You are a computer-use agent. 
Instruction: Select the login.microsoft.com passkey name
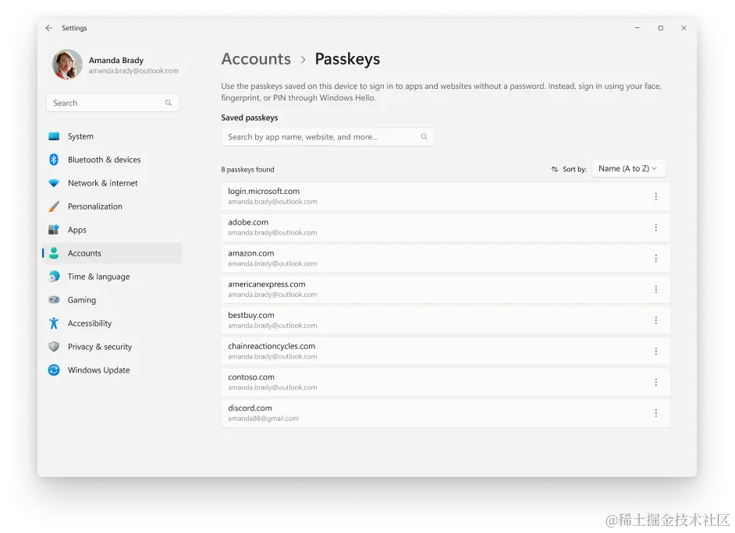[x=264, y=191]
